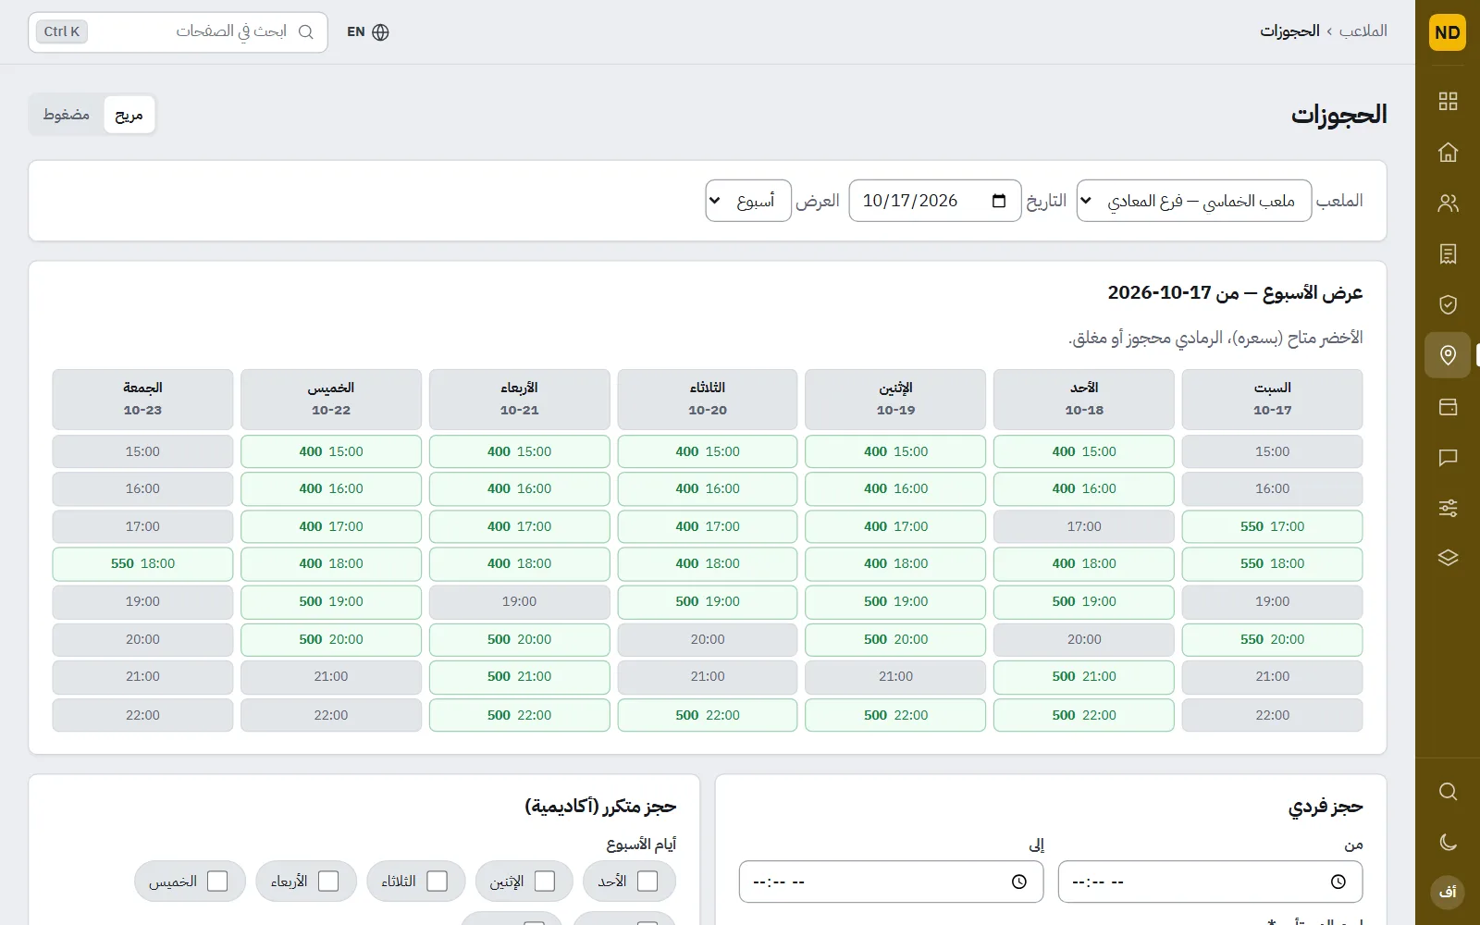Open the sliders settings icon in sidebar
This screenshot has width=1480, height=925.
coord(1448,508)
